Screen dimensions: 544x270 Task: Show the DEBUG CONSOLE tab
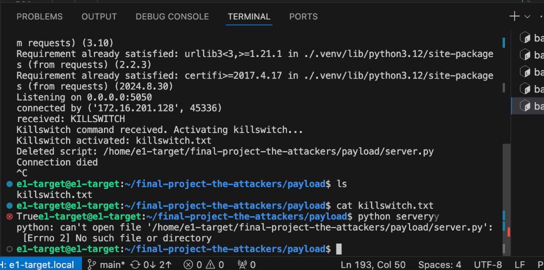pyautogui.click(x=172, y=16)
